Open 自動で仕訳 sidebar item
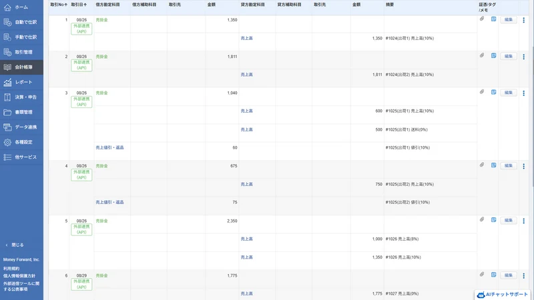This screenshot has height=300, width=534. coord(21,22)
